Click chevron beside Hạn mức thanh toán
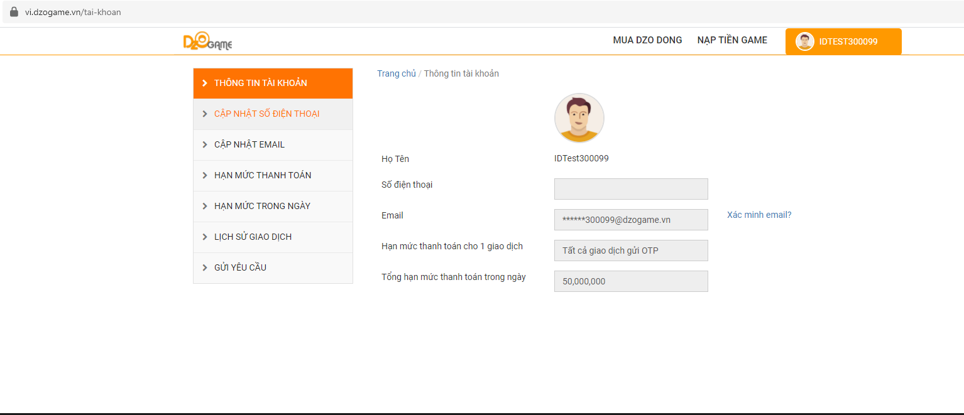964x415 pixels. 204,175
